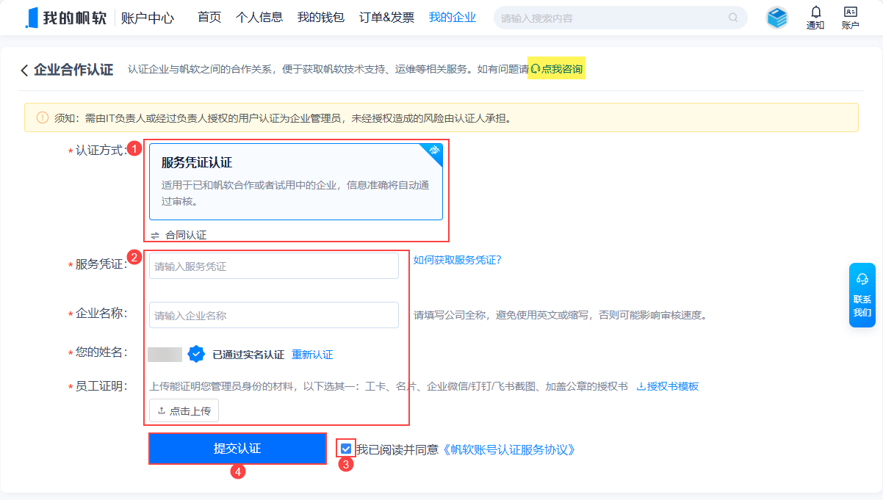Go back using the arrow beside 企业合作认证
Image resolution: width=883 pixels, height=500 pixels.
[24, 70]
